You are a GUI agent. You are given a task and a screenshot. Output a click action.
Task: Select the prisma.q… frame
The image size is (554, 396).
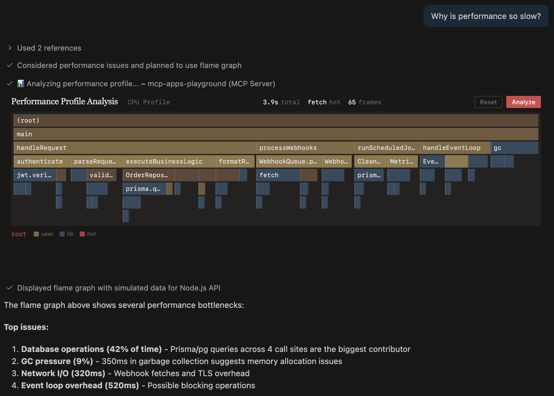[144, 188]
